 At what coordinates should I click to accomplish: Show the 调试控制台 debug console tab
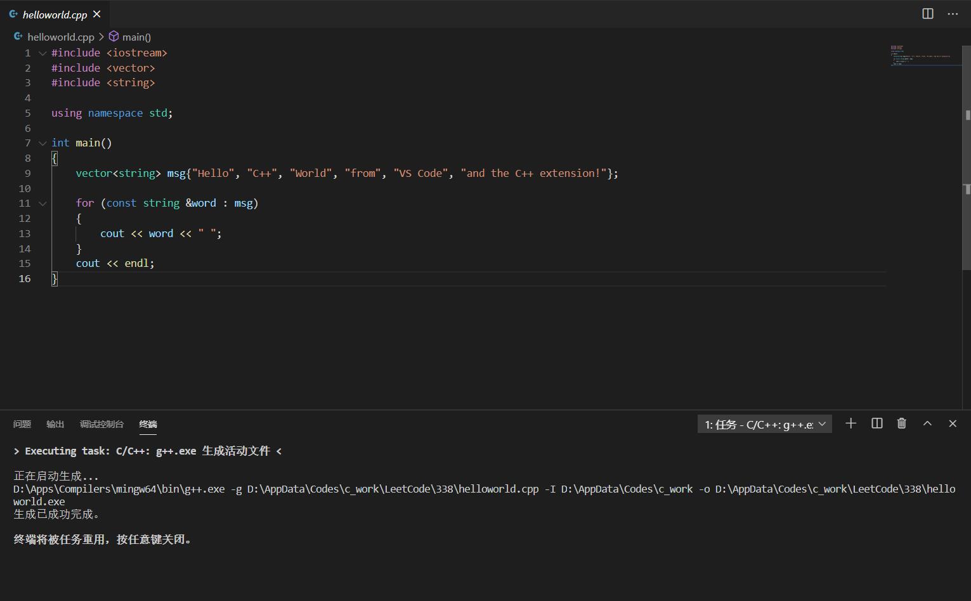[101, 424]
